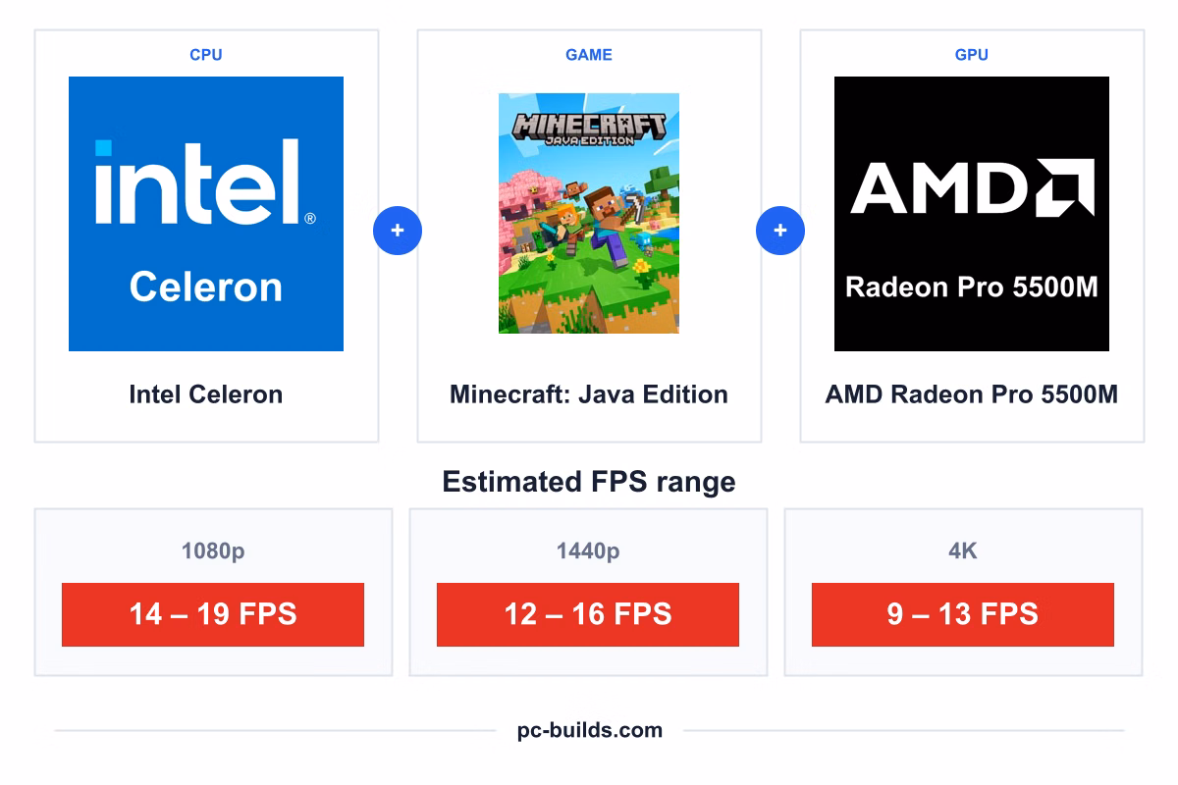
Task: Click the 14 – 19 FPS red bar
Action: pyautogui.click(x=213, y=614)
